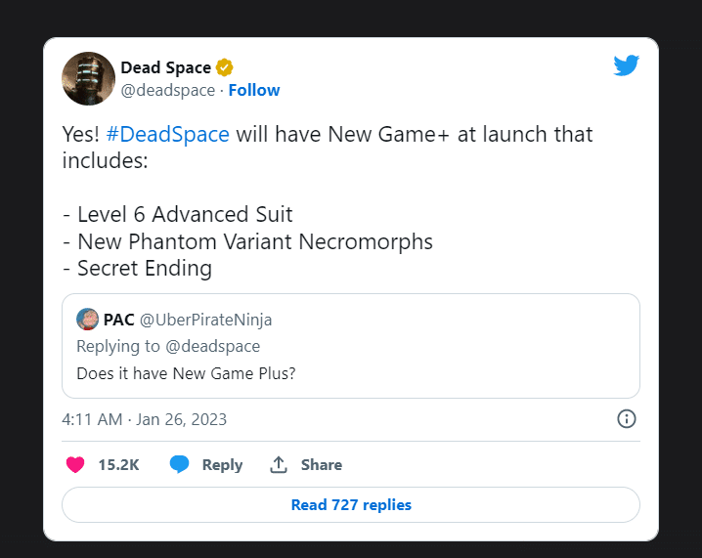Screen dimensions: 702x558
Task: Click the blue reply bubble icon
Action: pos(179,464)
